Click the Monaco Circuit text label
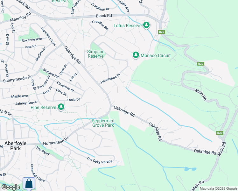Image resolution: width=238 pixels, height=191 pixels. [156, 55]
